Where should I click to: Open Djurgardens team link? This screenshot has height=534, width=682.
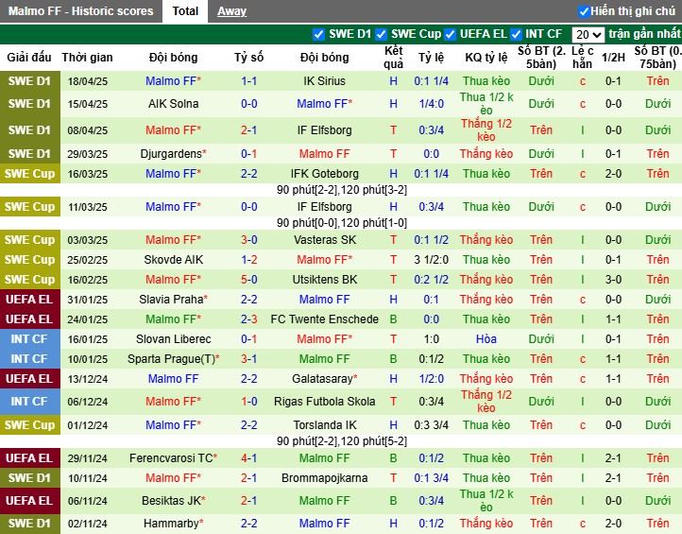click(x=173, y=154)
